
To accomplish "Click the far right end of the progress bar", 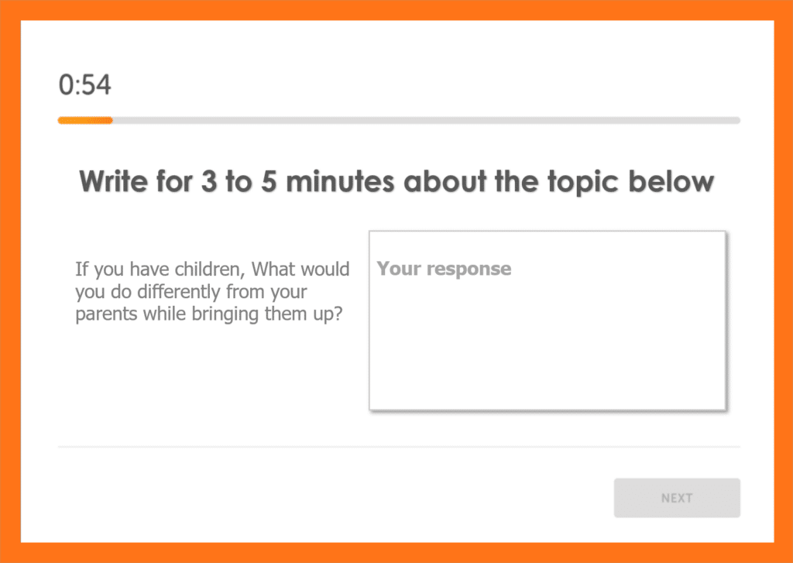I will click(x=737, y=120).
